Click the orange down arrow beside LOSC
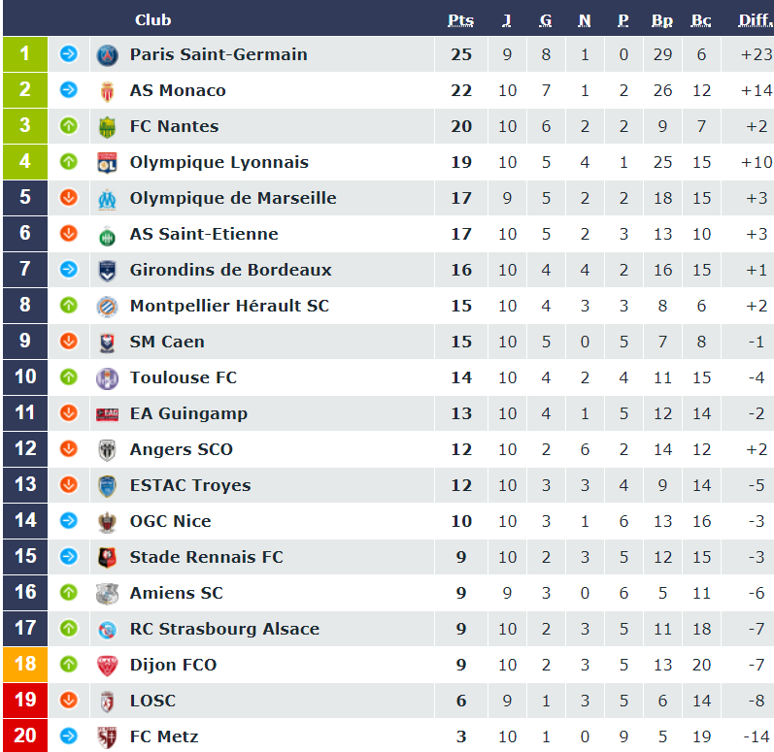Image resolution: width=774 pixels, height=752 pixels. 68,701
